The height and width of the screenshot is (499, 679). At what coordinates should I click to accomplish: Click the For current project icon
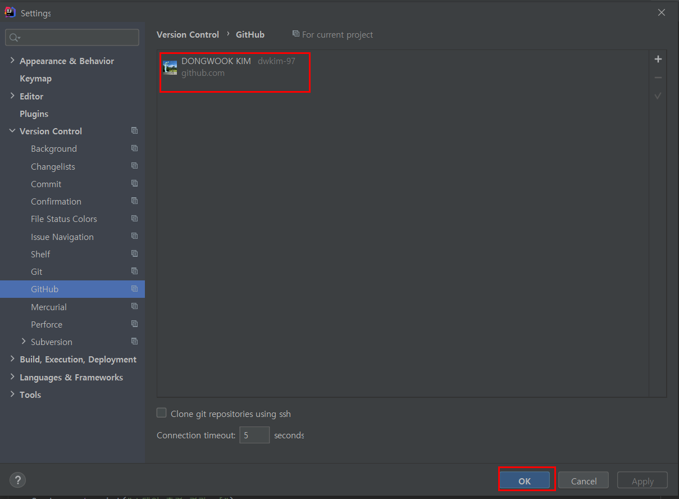pos(296,34)
